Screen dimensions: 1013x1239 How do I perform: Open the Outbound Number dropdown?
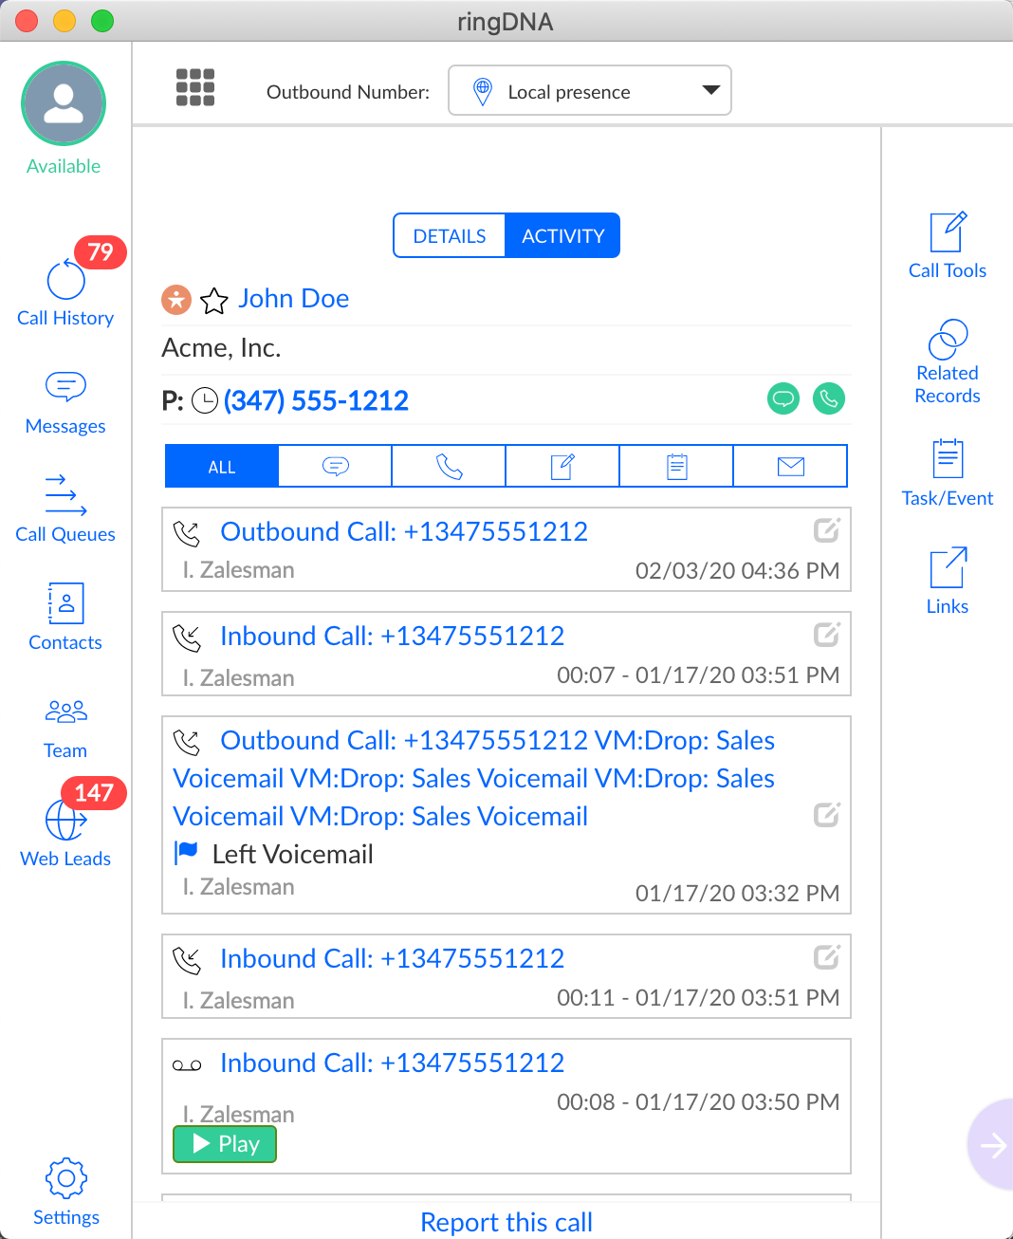(590, 90)
